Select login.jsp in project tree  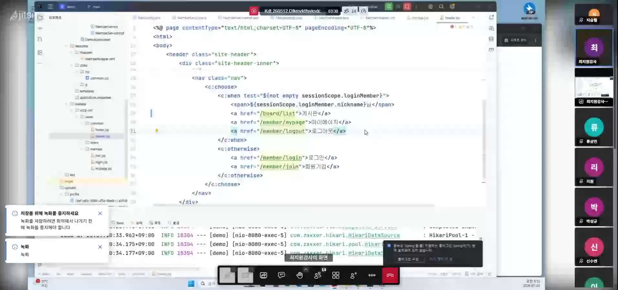pyautogui.click(x=99, y=162)
